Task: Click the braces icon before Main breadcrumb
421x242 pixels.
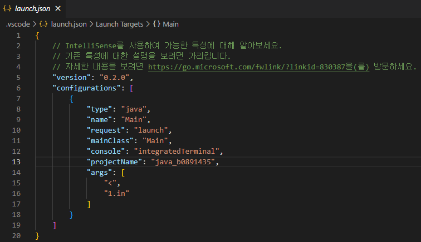Action: tap(156, 24)
